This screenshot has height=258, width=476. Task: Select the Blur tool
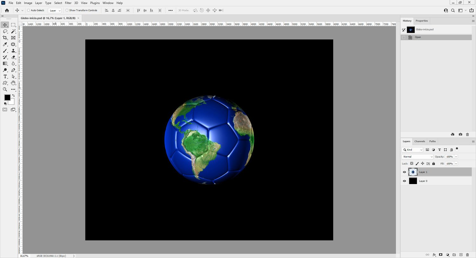coord(13,63)
